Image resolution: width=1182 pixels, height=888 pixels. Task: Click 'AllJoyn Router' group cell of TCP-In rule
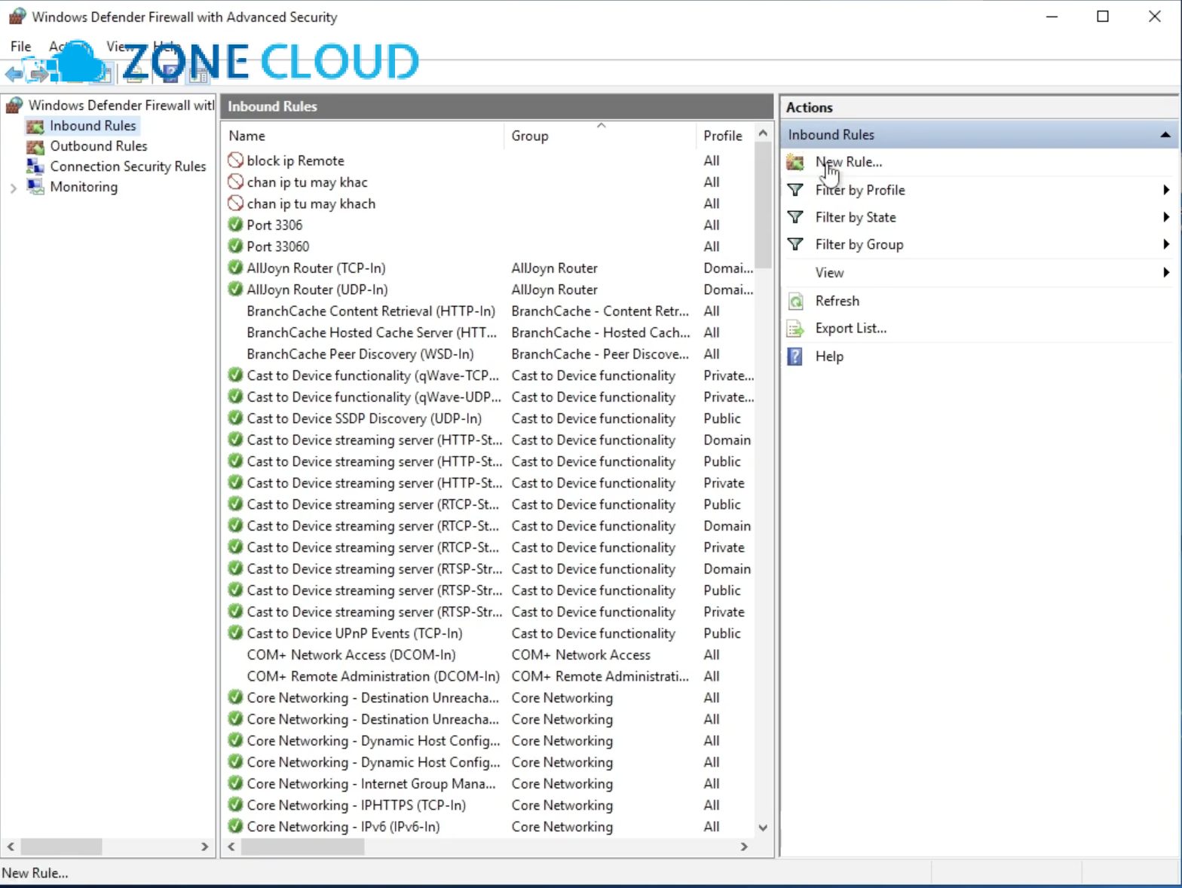(554, 268)
